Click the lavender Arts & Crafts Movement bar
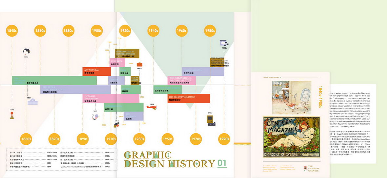The height and width of the screenshot is (178, 387). 75,89
